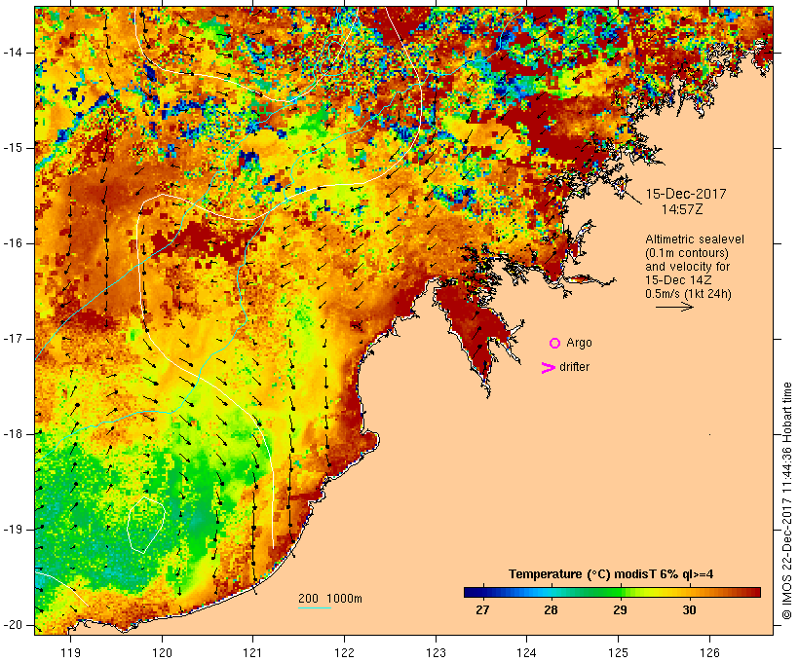Screen dimensions: 799x662
Task: Click longitude axis label 126
Action: (x=709, y=652)
